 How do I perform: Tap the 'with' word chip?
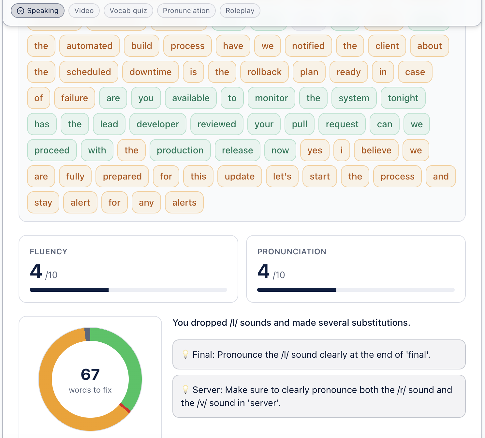[x=97, y=150]
